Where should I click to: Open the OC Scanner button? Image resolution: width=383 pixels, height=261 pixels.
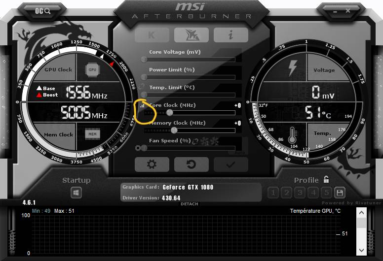[x=42, y=11]
